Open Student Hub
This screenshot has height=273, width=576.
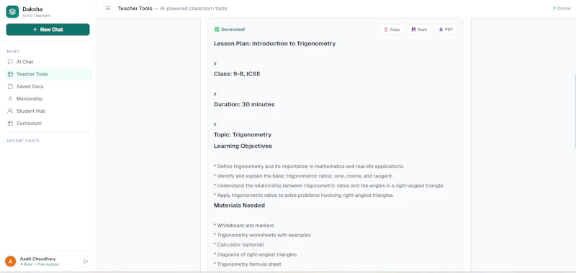point(48,111)
